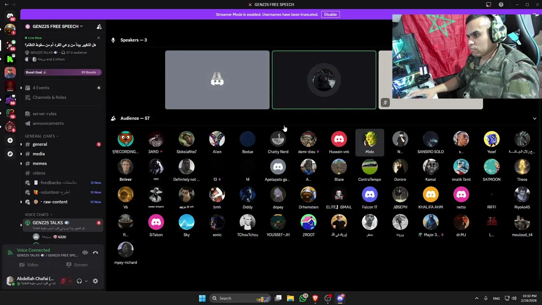This screenshot has width=542, height=305.
Task: Click Disable streamer mode button
Action: click(x=330, y=14)
